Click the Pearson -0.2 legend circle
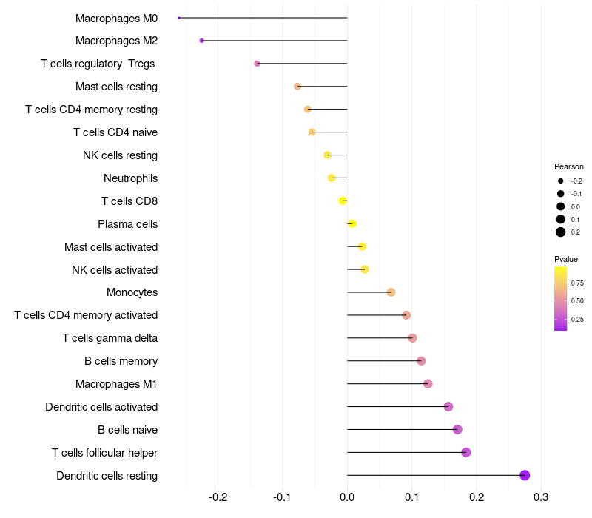The image size is (592, 518). (x=560, y=181)
